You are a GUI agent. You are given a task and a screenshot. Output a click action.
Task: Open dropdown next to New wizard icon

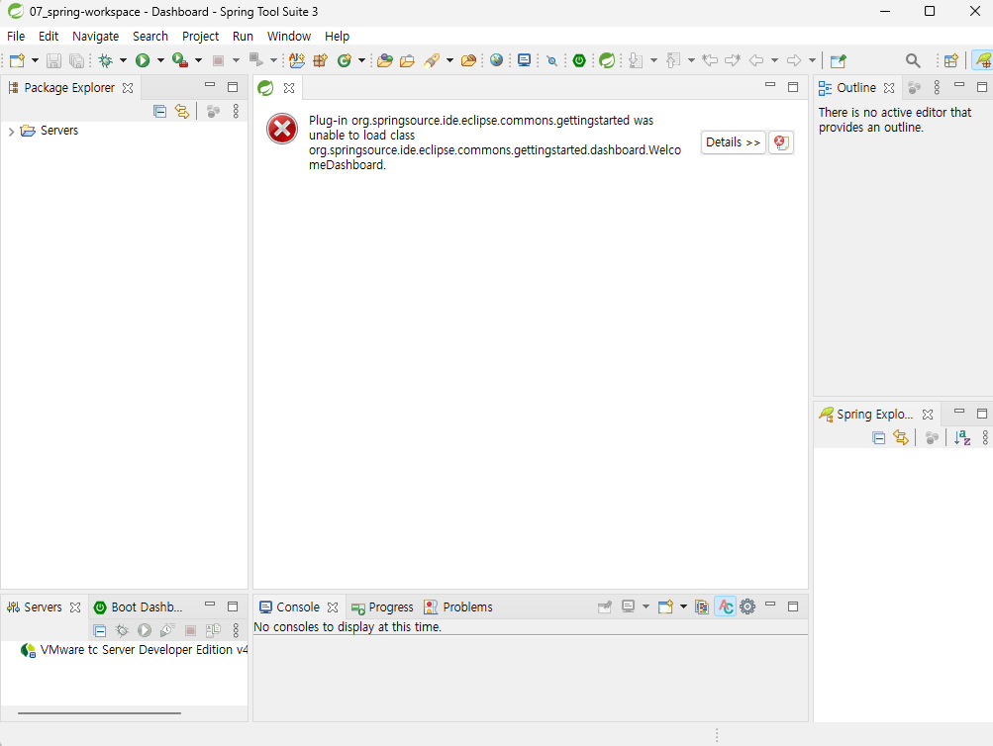[x=35, y=60]
